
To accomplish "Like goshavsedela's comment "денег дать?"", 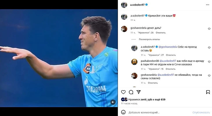I will (x=209, y=29).
